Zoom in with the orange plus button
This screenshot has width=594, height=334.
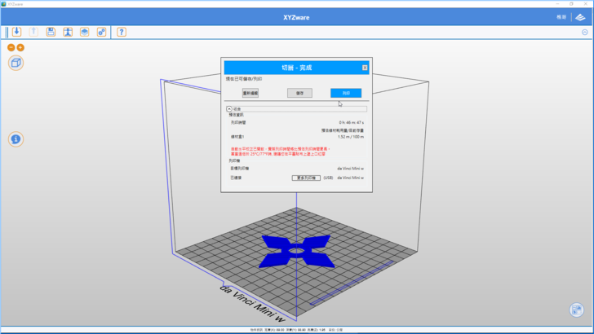tap(20, 48)
